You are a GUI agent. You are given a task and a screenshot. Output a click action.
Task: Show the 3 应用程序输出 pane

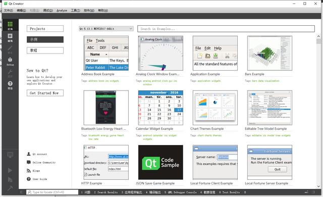coord(132,192)
